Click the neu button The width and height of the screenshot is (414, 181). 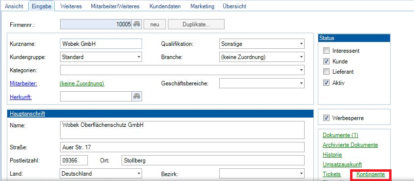tap(155, 24)
